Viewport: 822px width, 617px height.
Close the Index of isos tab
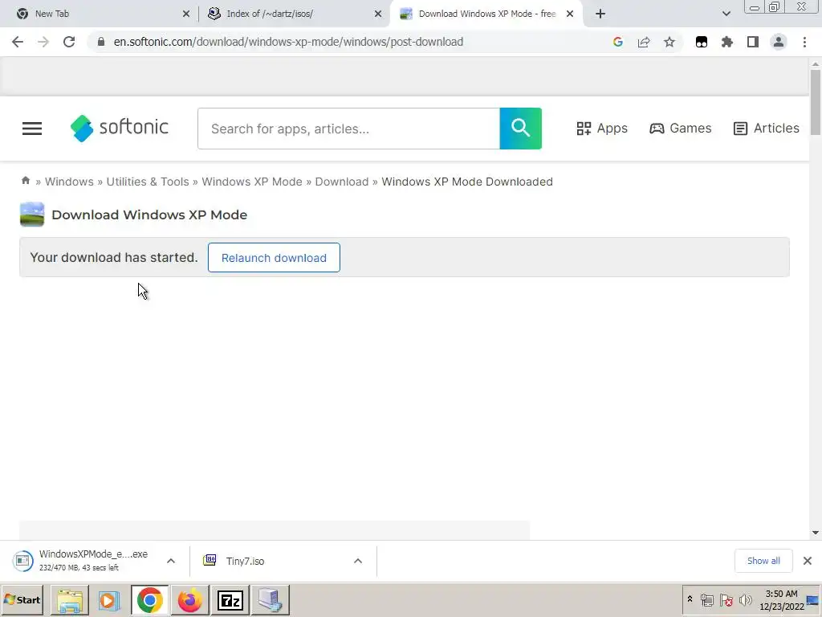pyautogui.click(x=378, y=14)
